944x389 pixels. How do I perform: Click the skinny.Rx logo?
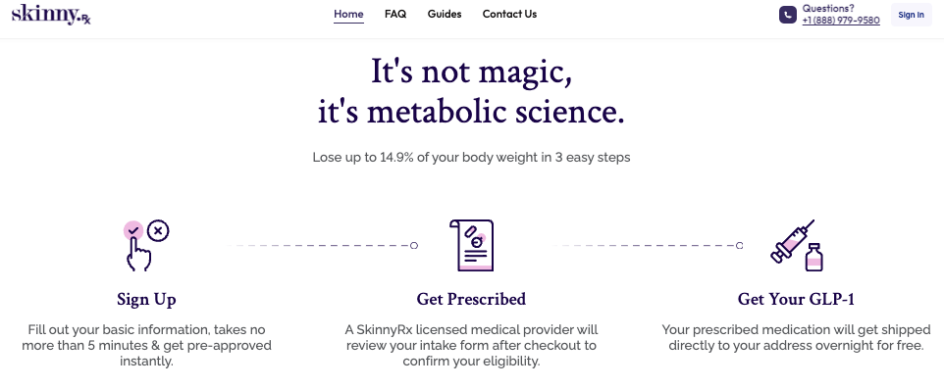pos(51,14)
